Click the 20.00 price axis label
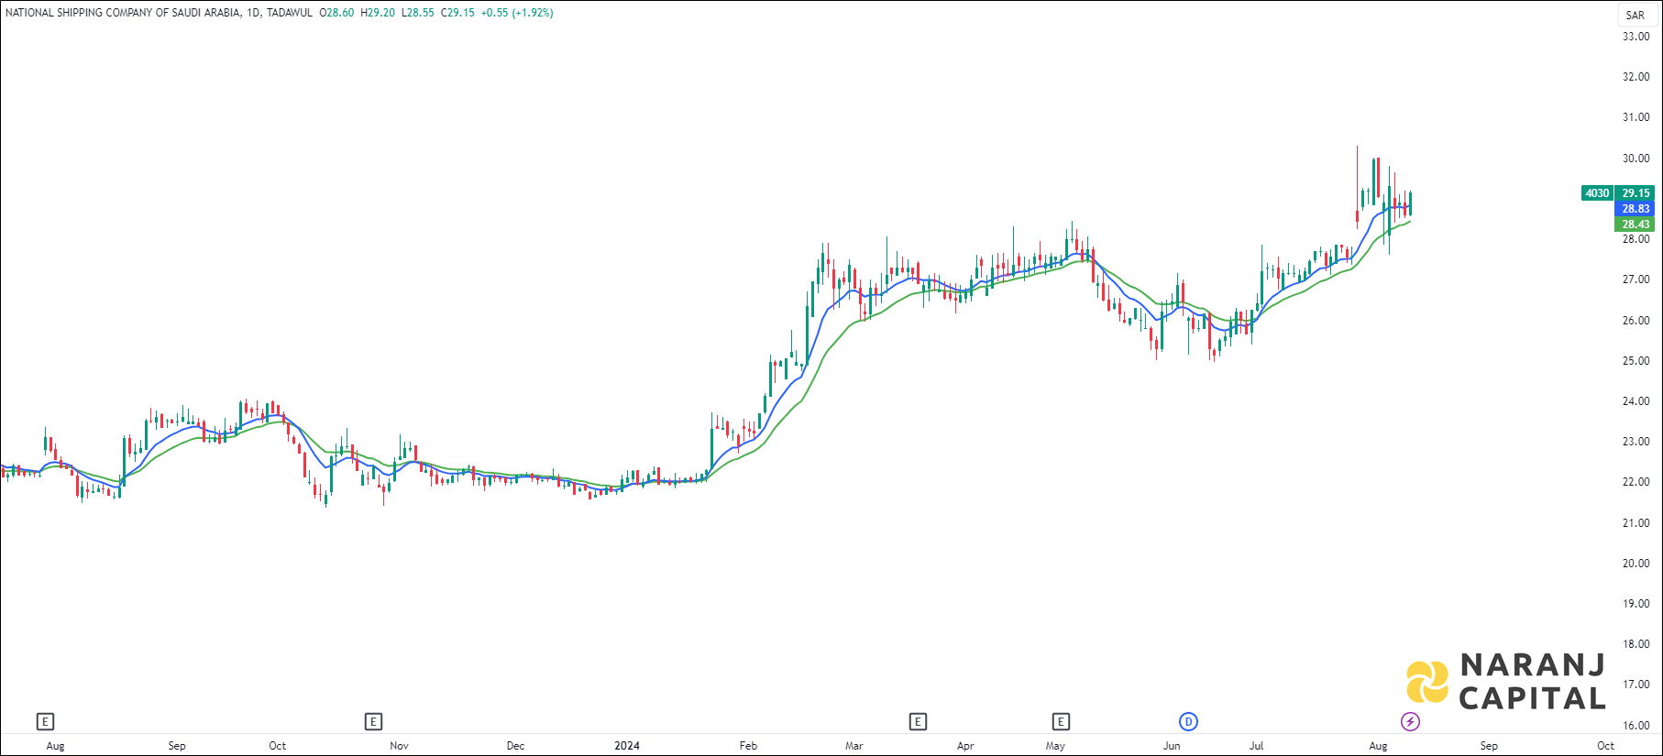 coord(1635,564)
